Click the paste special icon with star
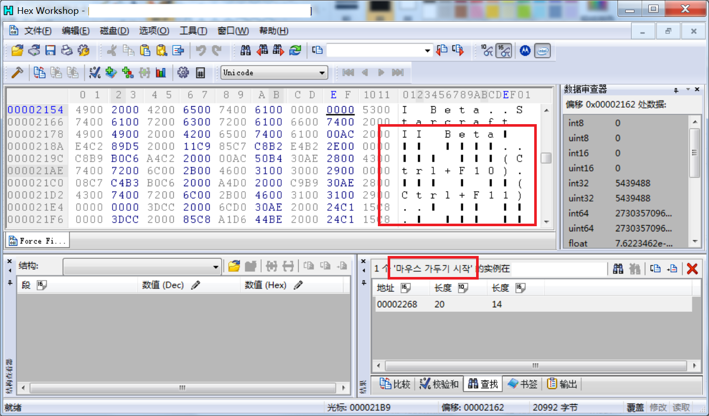Viewport: 709px width, 416px height. pyautogui.click(x=162, y=50)
